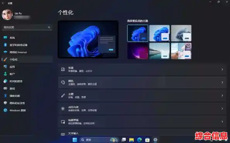The width and height of the screenshot is (230, 143).
Task: Open Windows 更新 (Update) in the sidebar
Action: pyautogui.click(x=27, y=110)
